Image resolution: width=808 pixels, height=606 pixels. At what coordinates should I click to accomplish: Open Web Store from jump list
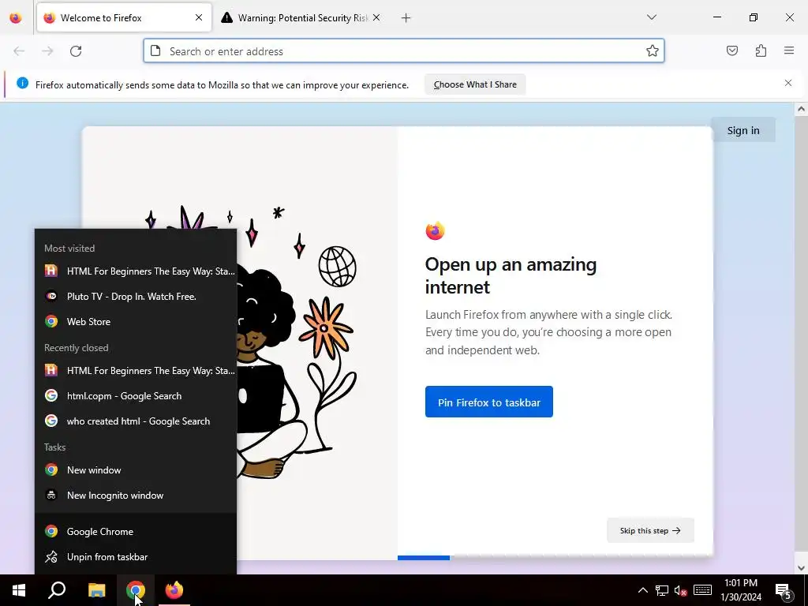coord(136,322)
